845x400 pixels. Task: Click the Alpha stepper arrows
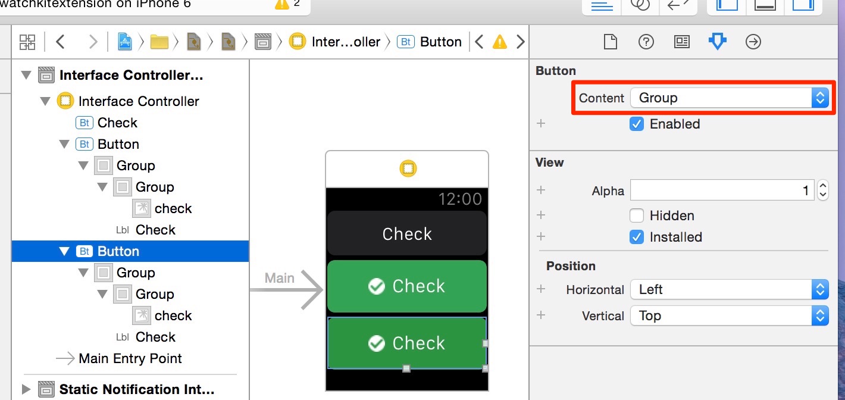[823, 190]
